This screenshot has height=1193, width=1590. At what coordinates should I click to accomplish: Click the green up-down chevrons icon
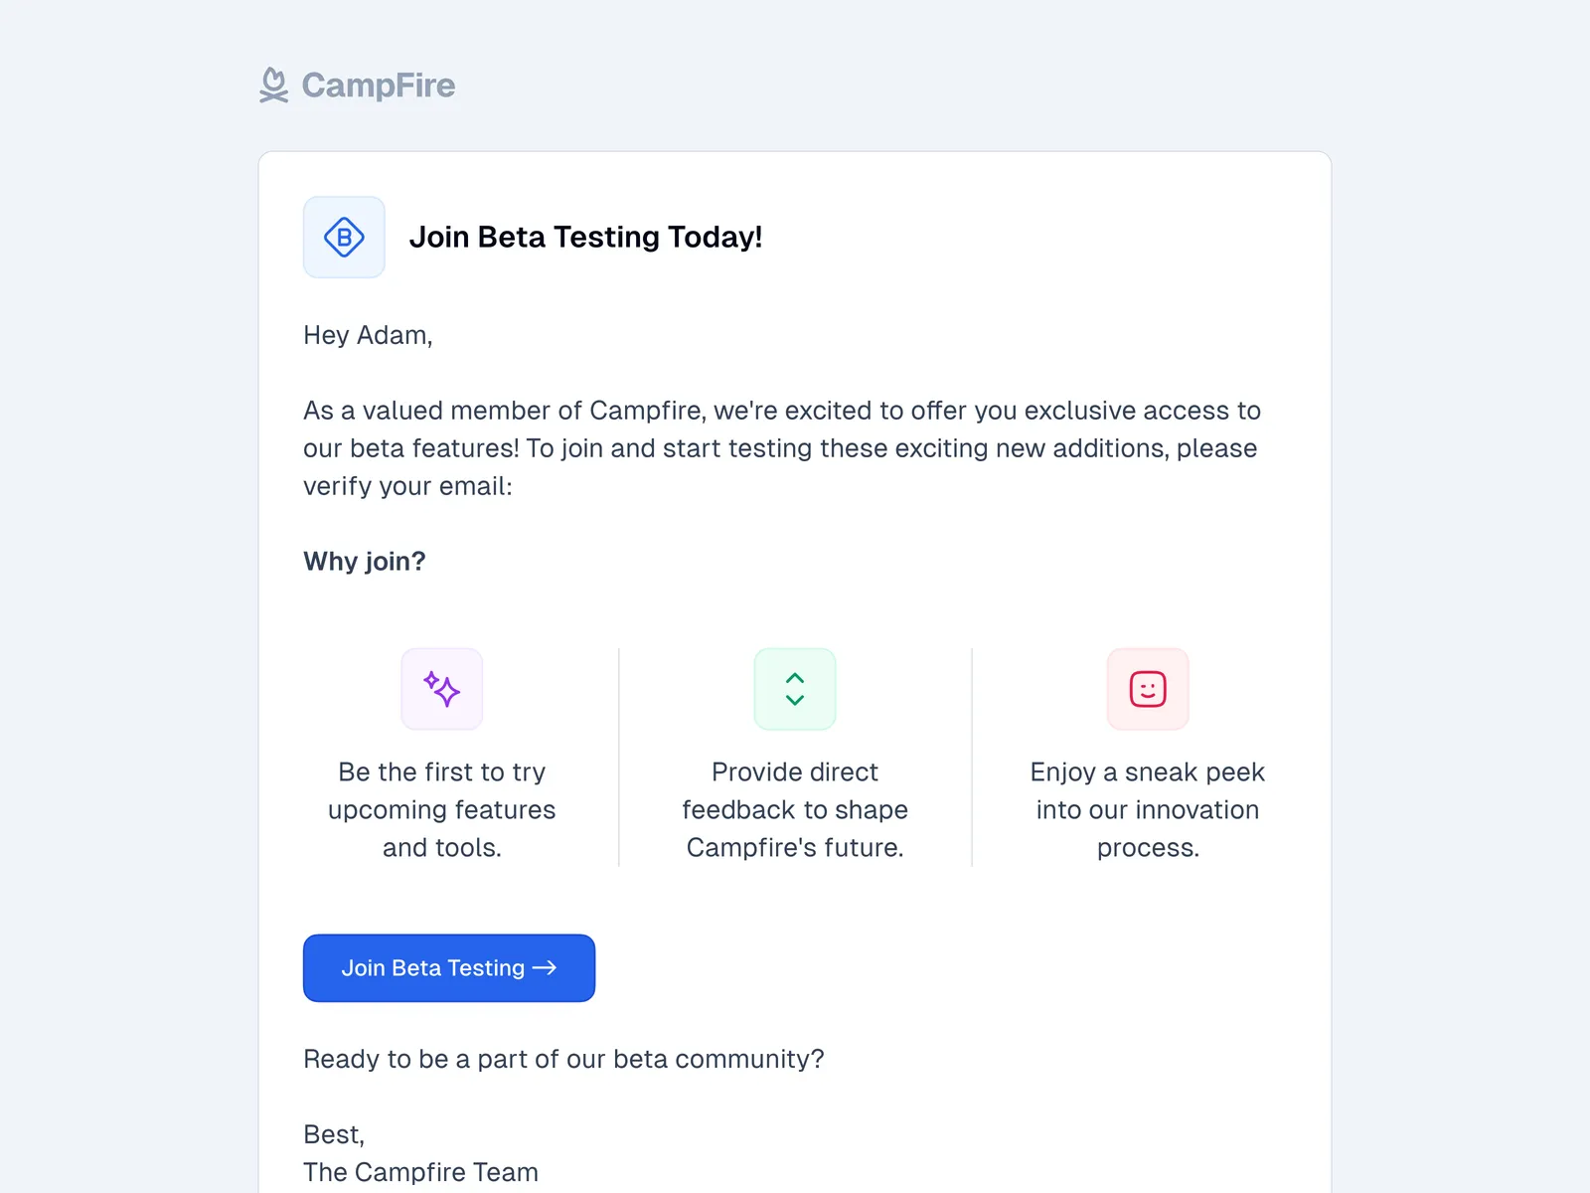795,689
